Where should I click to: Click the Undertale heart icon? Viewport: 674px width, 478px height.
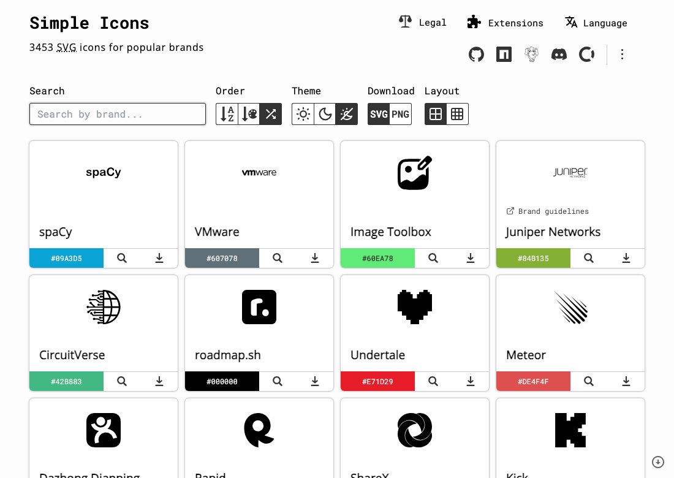[415, 307]
